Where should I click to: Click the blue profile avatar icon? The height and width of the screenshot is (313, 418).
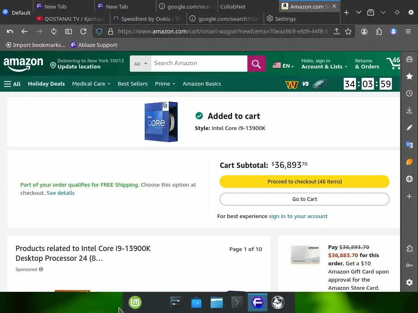click(x=394, y=31)
